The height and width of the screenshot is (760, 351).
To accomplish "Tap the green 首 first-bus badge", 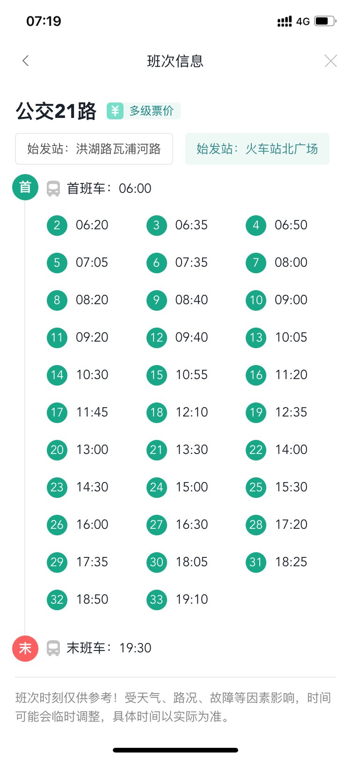I will point(25,187).
